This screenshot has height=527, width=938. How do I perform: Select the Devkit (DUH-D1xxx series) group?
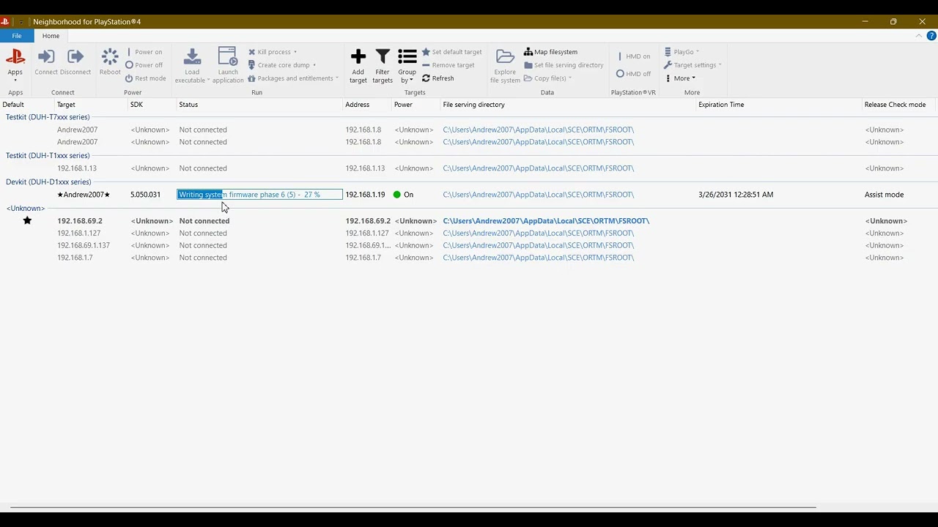coord(48,182)
